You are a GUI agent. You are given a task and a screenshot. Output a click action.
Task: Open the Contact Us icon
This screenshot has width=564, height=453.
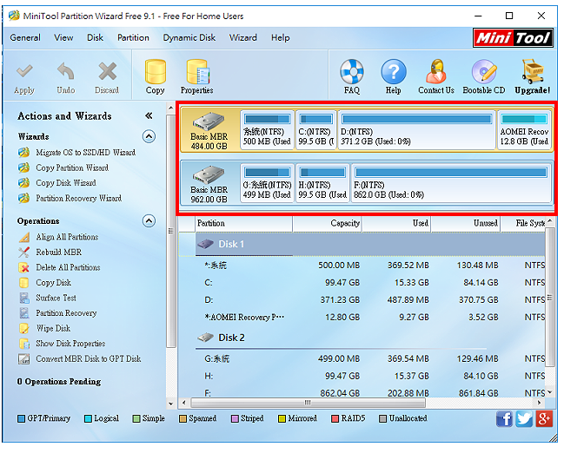[x=436, y=71]
